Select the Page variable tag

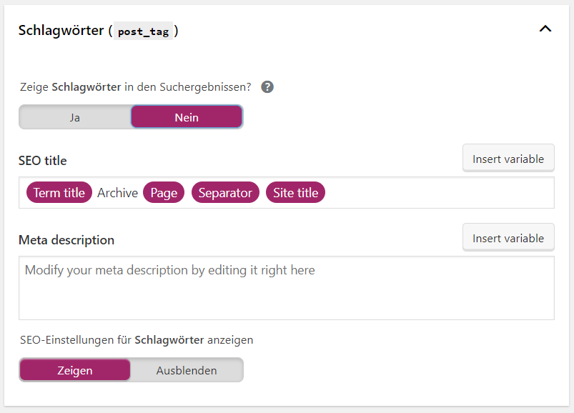point(164,192)
